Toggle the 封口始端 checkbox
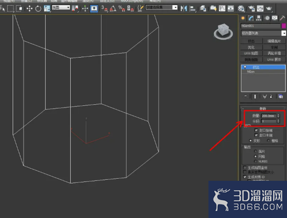Viewport: 287px width, 218px height. [x=256, y=130]
